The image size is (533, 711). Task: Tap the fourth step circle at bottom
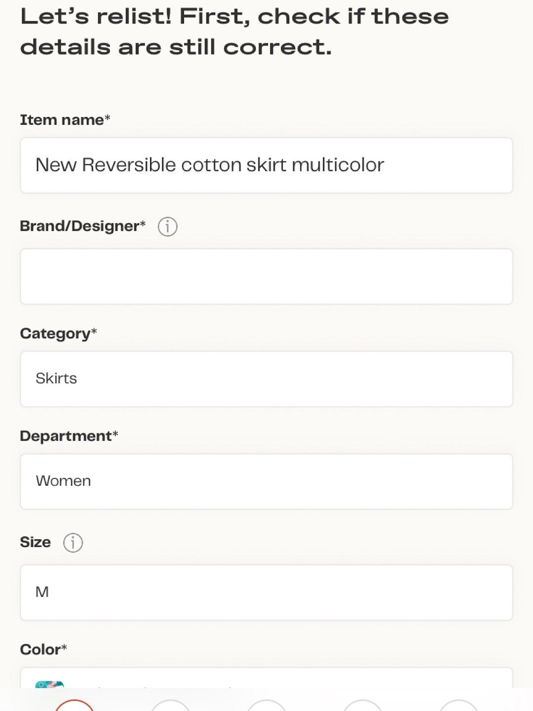point(363,705)
